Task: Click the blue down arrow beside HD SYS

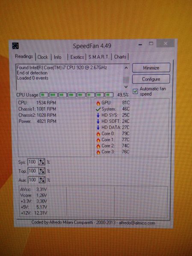Action: 98,115
